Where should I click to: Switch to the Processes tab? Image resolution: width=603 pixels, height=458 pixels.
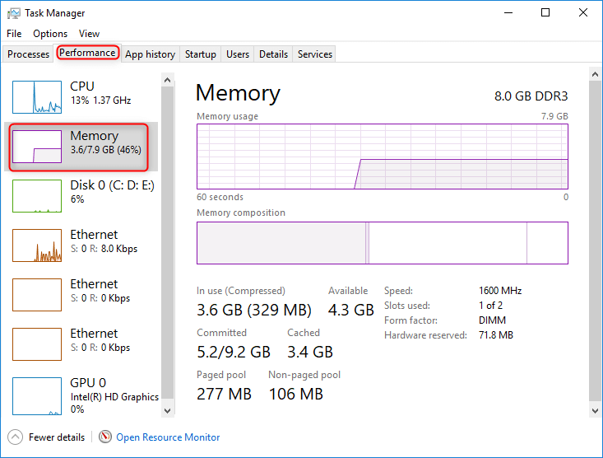pyautogui.click(x=28, y=54)
